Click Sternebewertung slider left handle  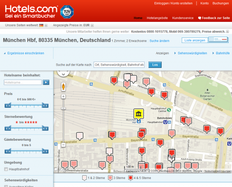coord(8,128)
